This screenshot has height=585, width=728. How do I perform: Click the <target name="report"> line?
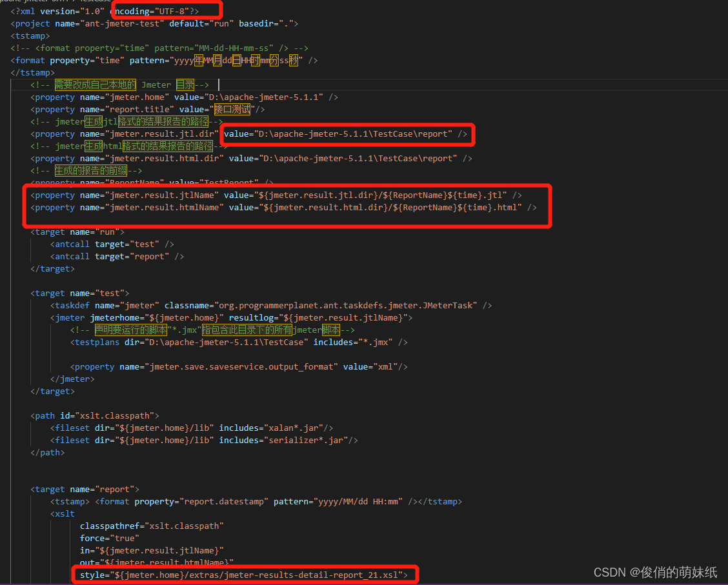[85, 490]
